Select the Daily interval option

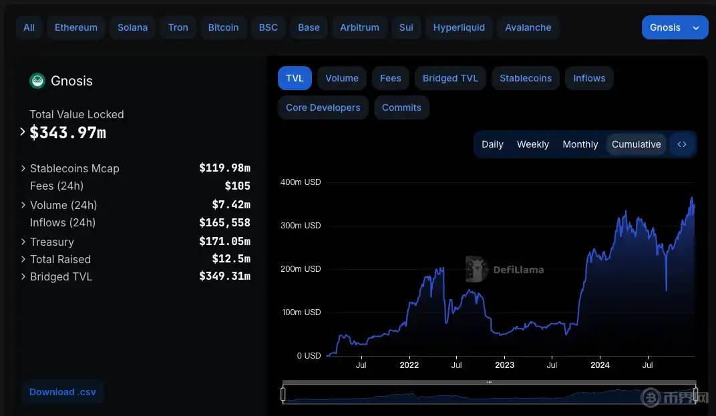pos(492,144)
